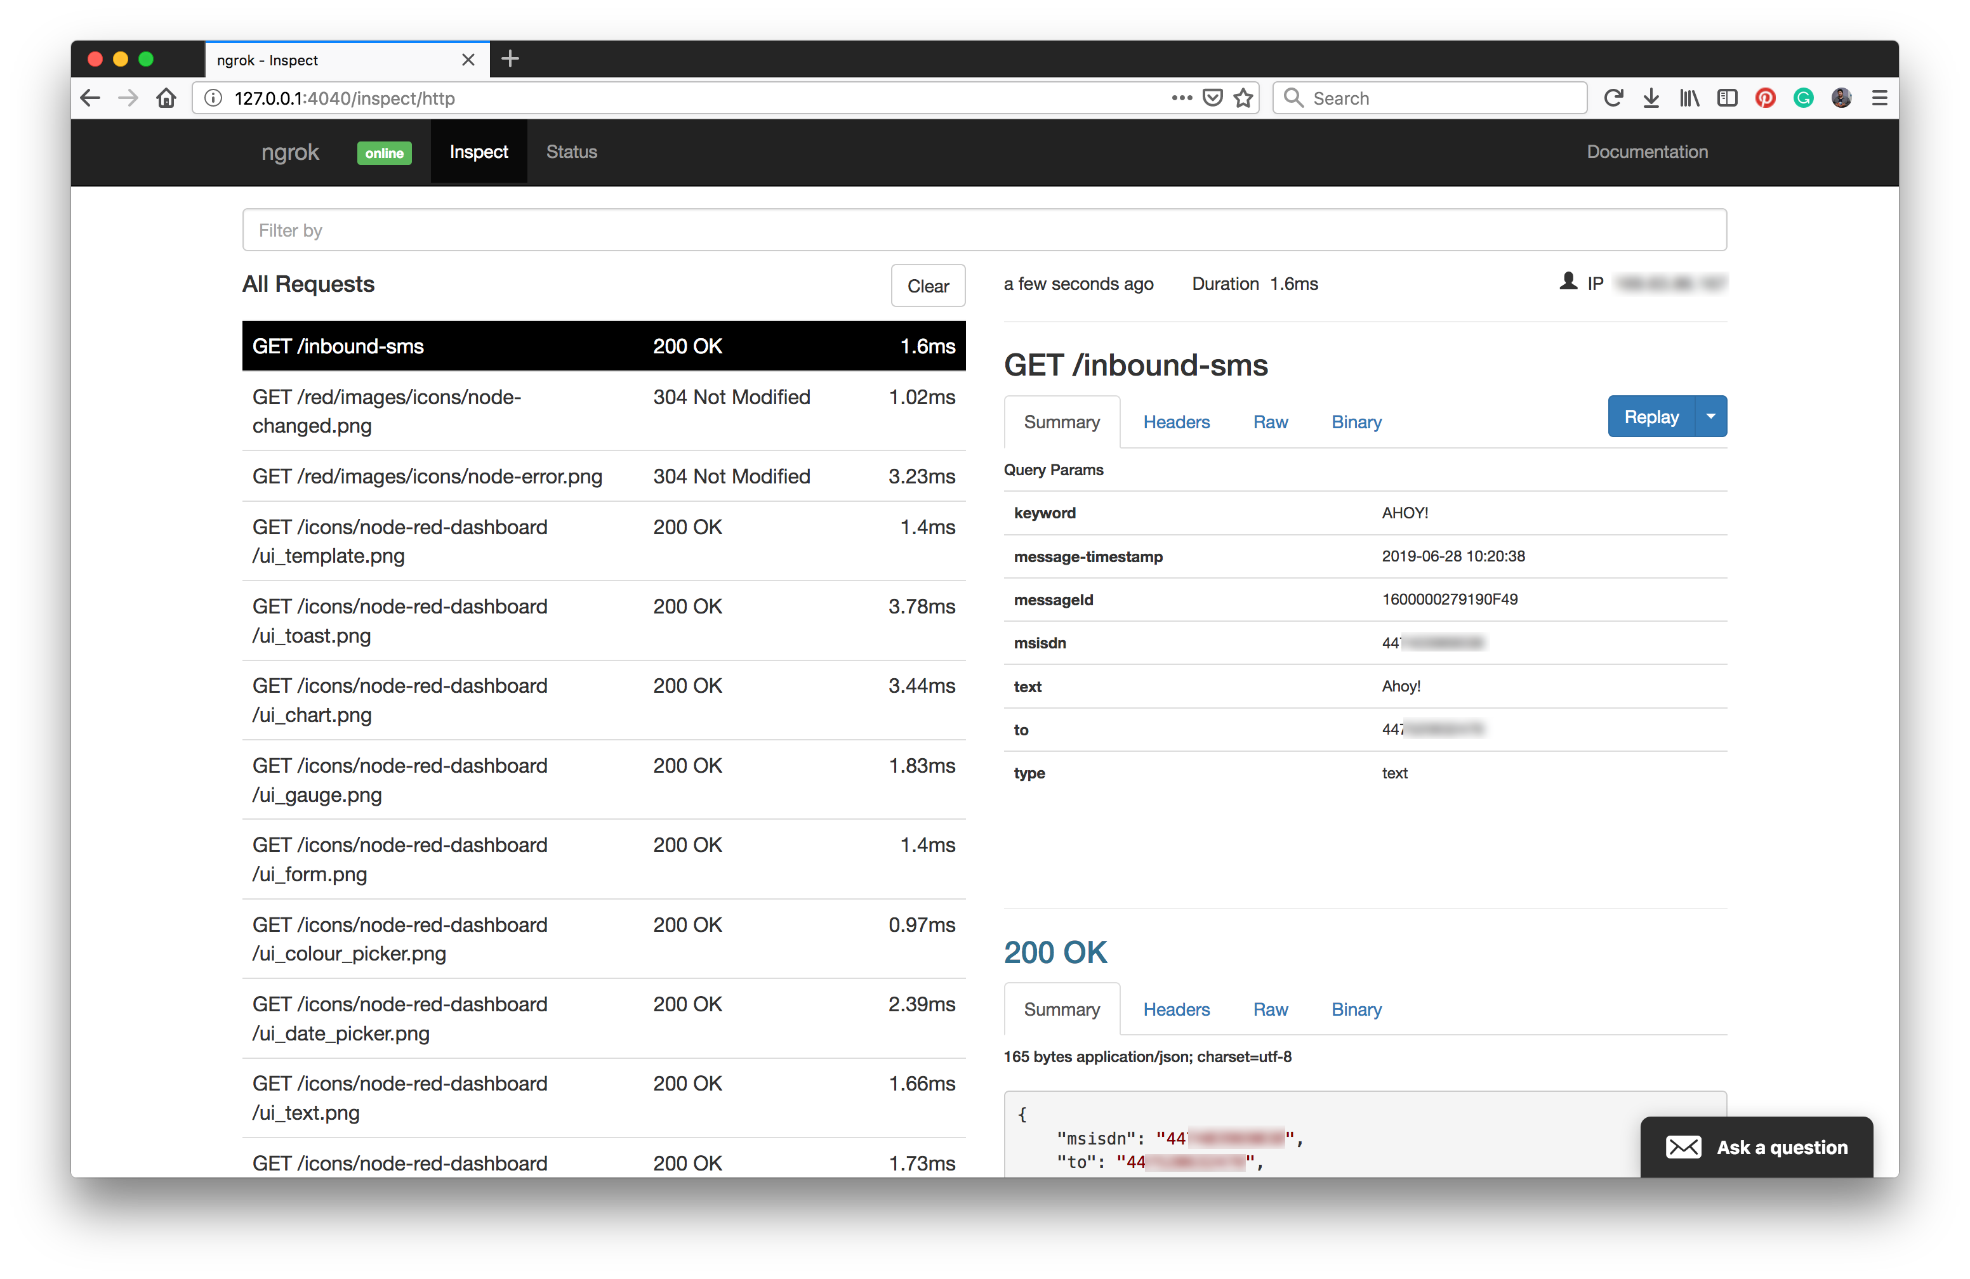This screenshot has height=1279, width=1970.
Task: Click the user icon beside IP
Action: click(1568, 281)
